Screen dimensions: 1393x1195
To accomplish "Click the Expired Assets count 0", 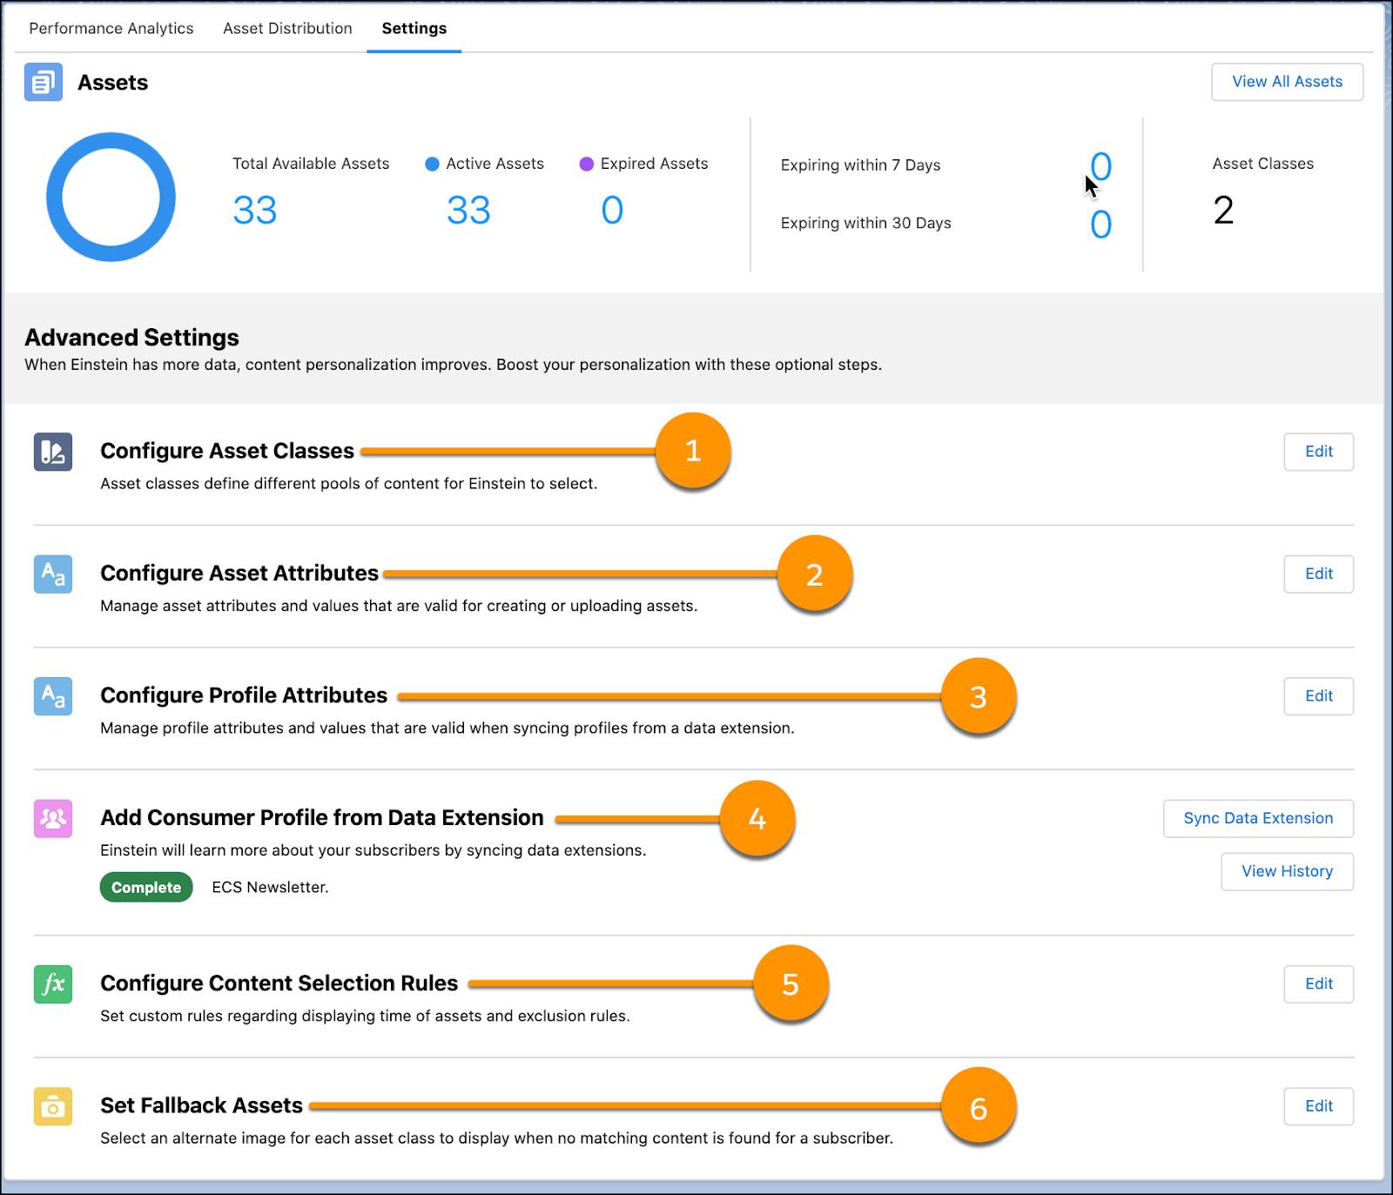I will point(612,210).
